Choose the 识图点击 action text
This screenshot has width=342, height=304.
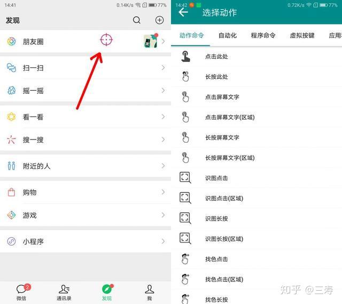click(x=216, y=178)
